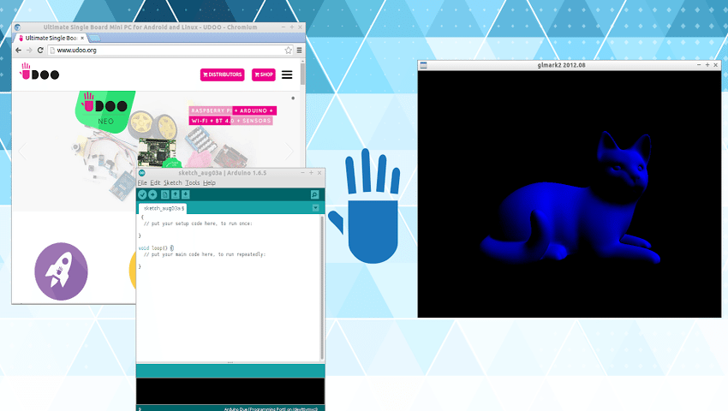Open the Edit menu in Arduino
Screen dimensions: 728x411
[x=155, y=183]
